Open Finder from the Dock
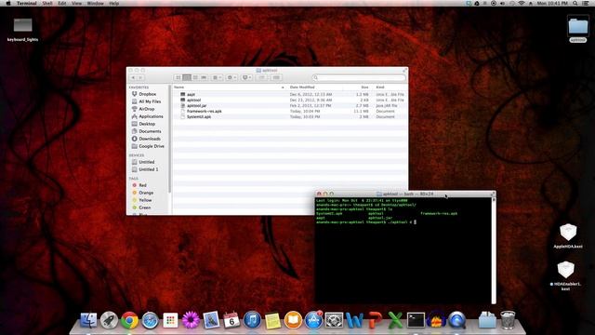The height and width of the screenshot is (335, 595). 88,320
